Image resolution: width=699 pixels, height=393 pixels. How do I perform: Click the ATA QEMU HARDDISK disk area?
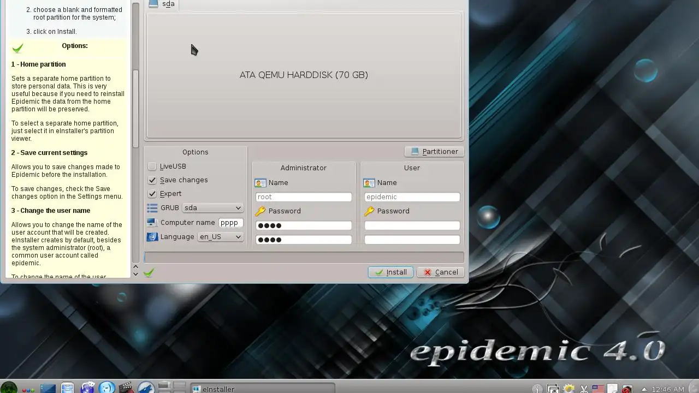click(304, 75)
